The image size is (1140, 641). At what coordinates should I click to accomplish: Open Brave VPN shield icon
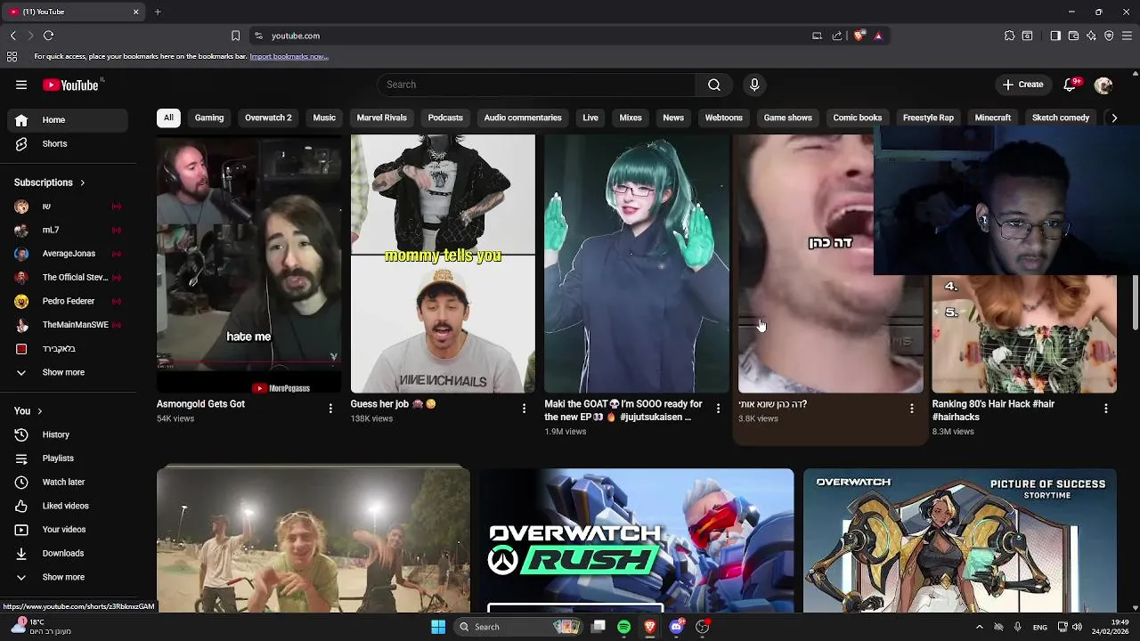point(1109,36)
